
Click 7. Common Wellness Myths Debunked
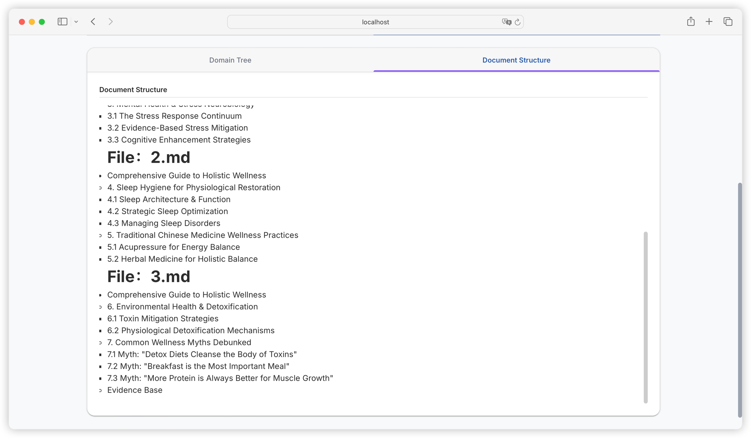tap(179, 342)
